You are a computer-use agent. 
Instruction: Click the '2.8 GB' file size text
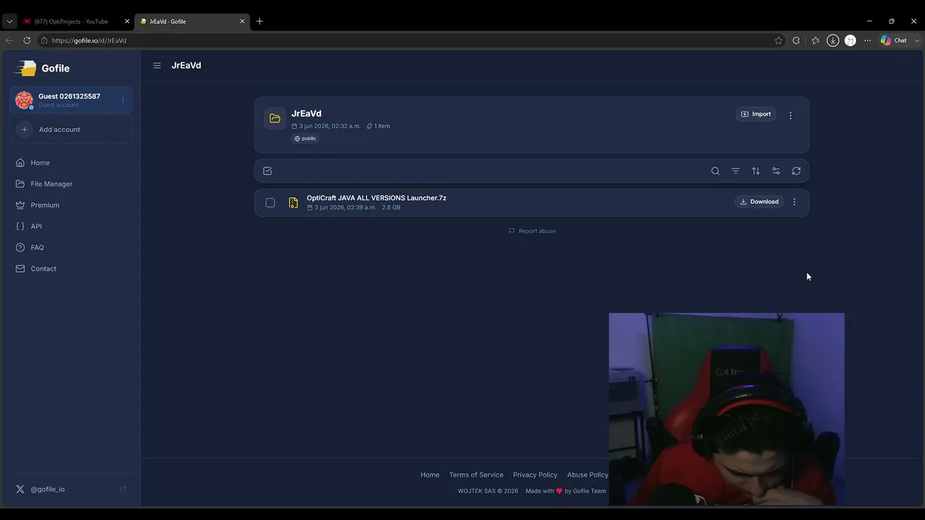[391, 207]
